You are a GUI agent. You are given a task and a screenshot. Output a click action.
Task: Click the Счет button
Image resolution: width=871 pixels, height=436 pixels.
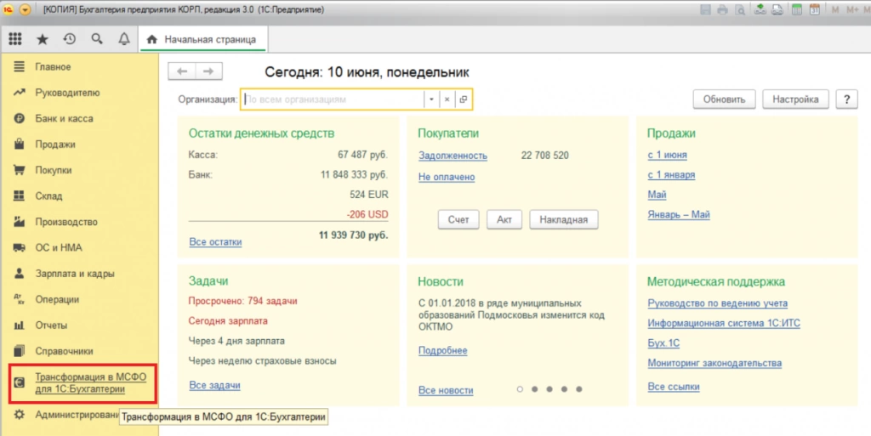[458, 219]
